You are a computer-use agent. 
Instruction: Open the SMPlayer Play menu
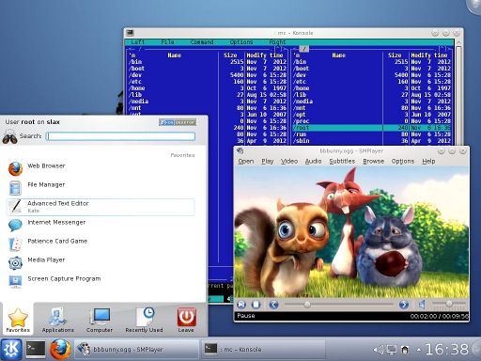tap(268, 161)
